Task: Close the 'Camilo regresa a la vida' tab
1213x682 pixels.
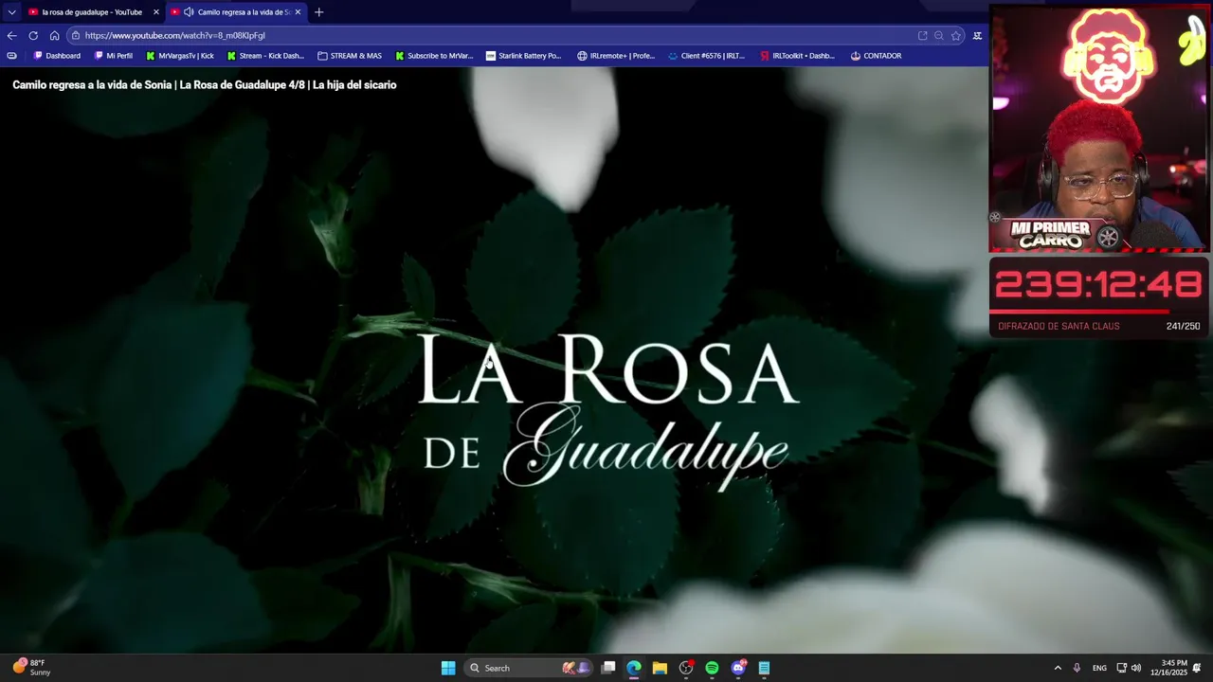Action: 298,12
